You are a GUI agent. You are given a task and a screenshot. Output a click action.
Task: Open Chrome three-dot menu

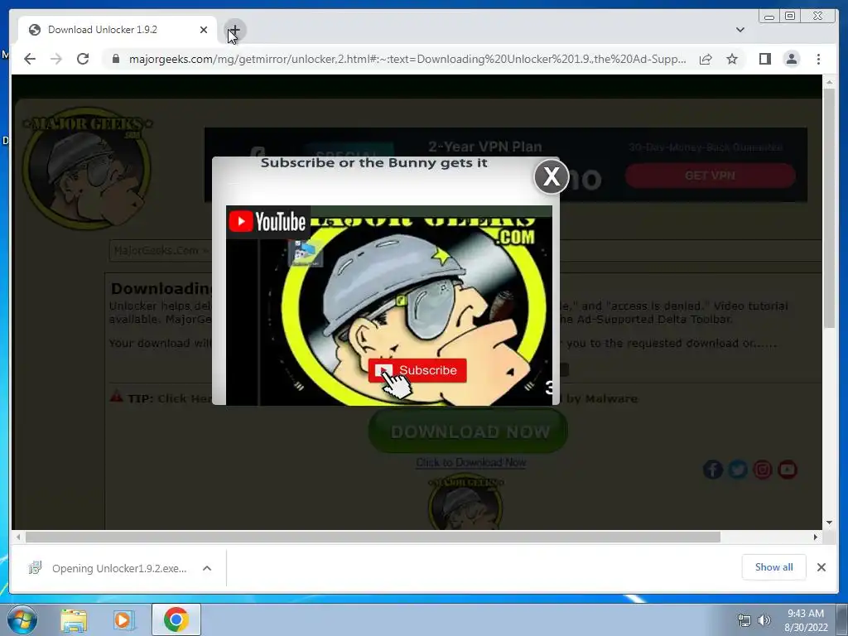pyautogui.click(x=818, y=59)
